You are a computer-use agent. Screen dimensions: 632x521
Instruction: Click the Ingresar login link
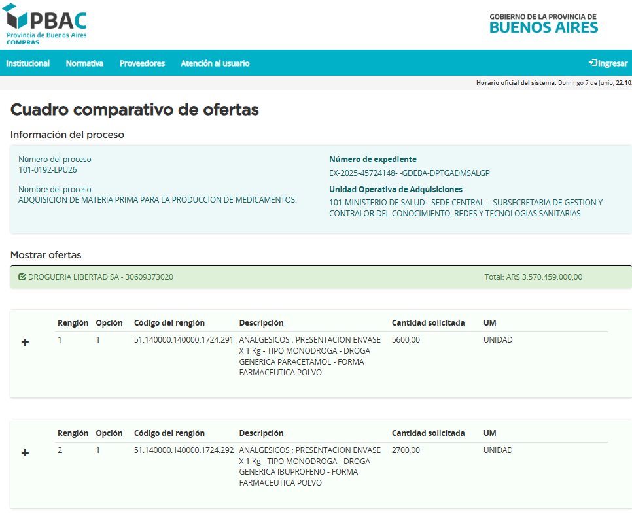tap(608, 63)
